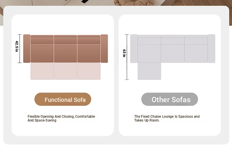Click the Fixed Chaise Lounge description text
The width and height of the screenshot is (232, 150).
pos(167,118)
